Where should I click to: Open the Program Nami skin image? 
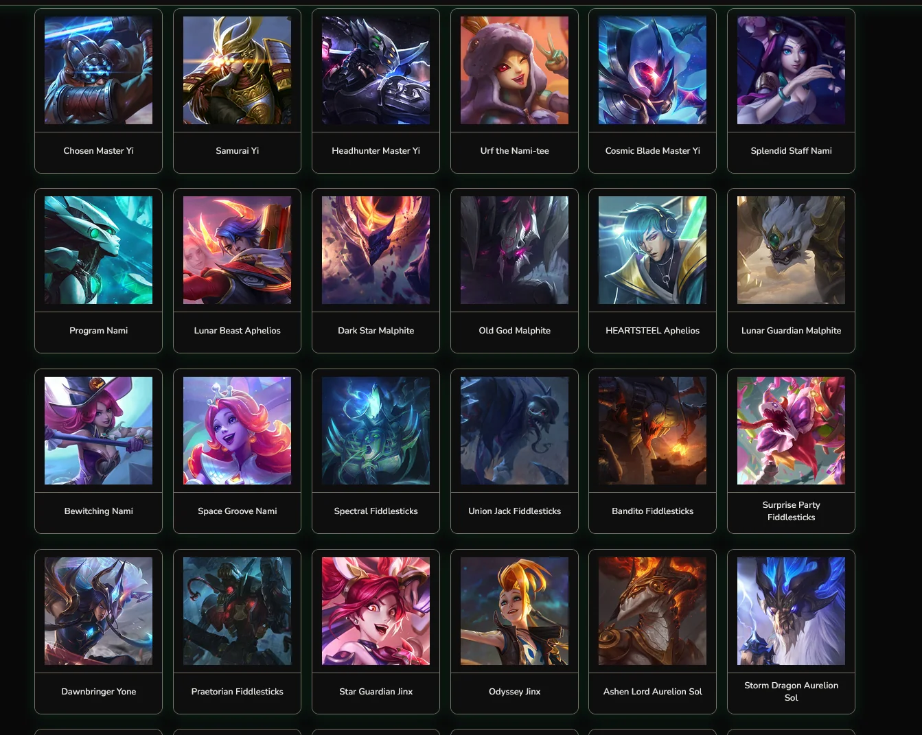[98, 250]
